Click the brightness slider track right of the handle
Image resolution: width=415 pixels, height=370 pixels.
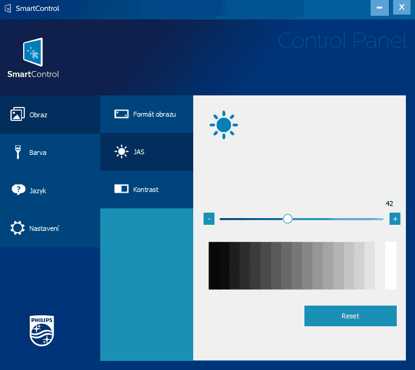pyautogui.click(x=338, y=219)
